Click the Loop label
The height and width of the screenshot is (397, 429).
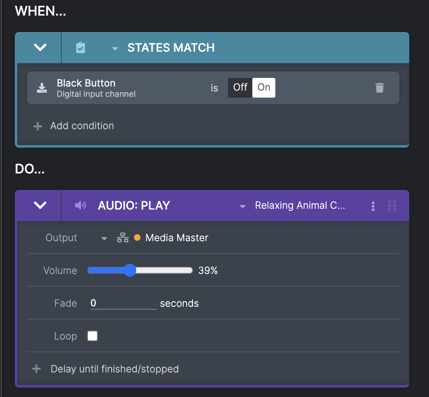(66, 336)
